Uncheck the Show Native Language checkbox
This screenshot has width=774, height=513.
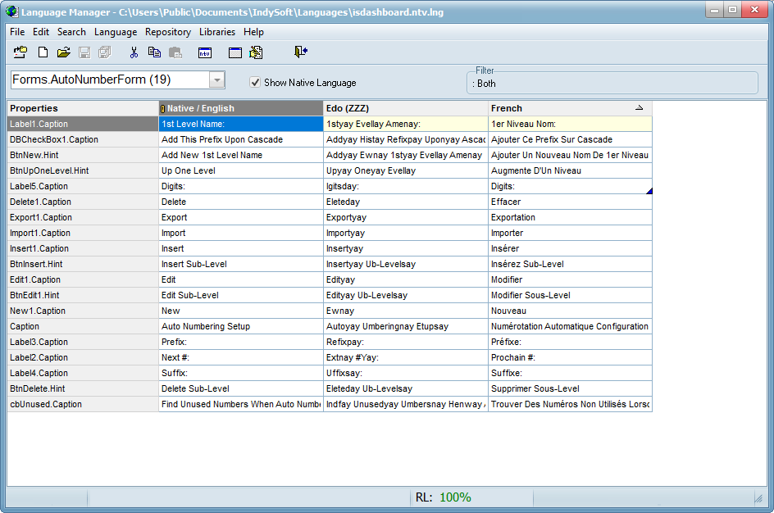255,82
